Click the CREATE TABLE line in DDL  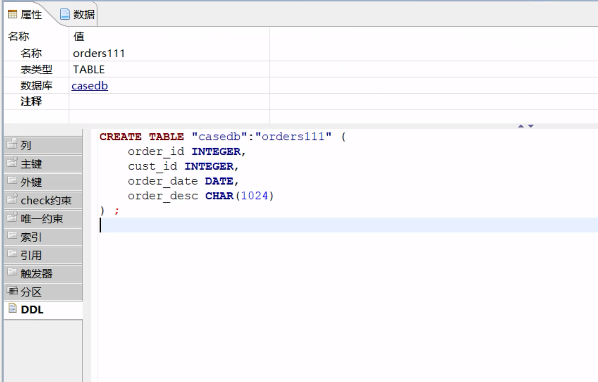pos(223,137)
